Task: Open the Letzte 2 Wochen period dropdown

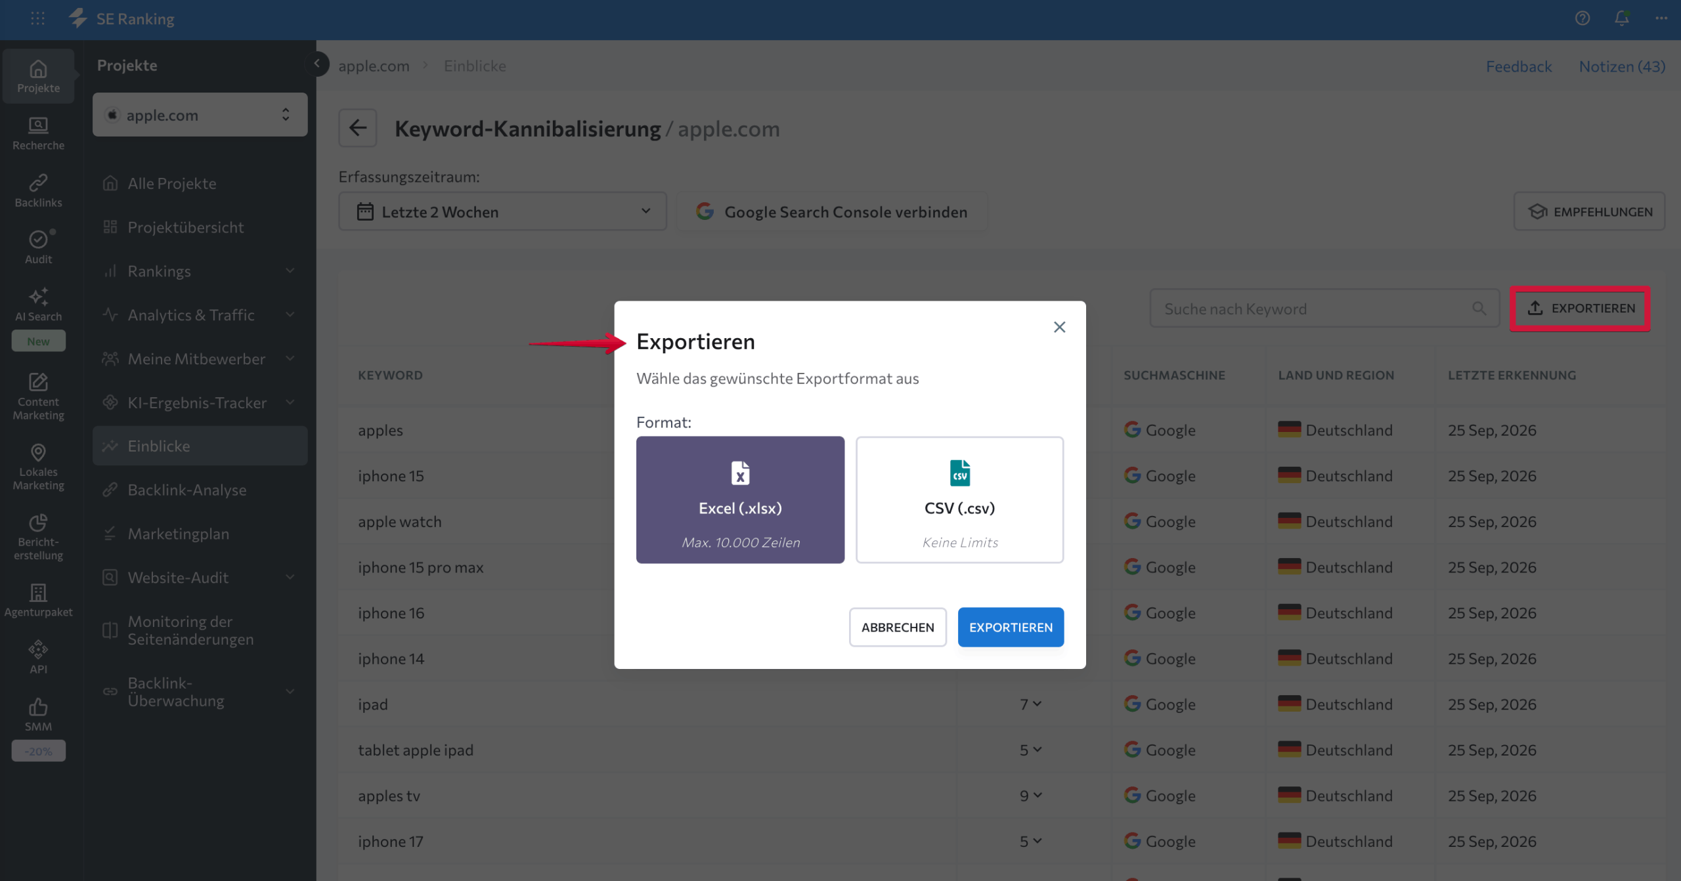Action: 502,211
